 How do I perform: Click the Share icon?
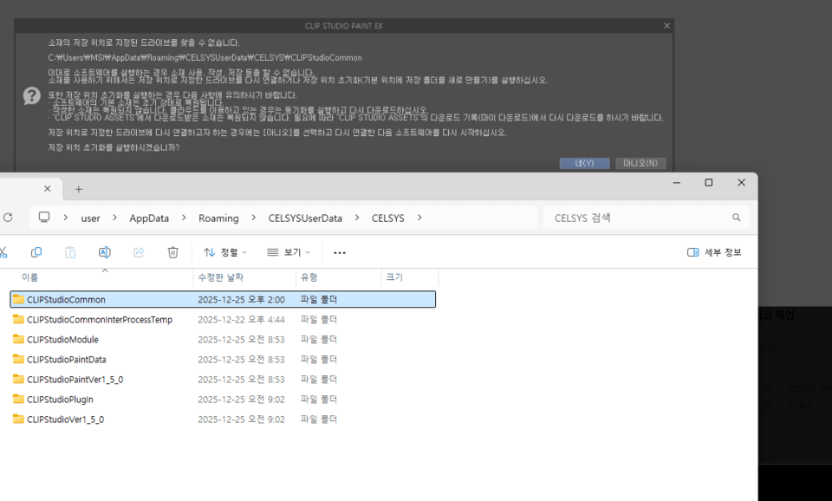pos(139,251)
